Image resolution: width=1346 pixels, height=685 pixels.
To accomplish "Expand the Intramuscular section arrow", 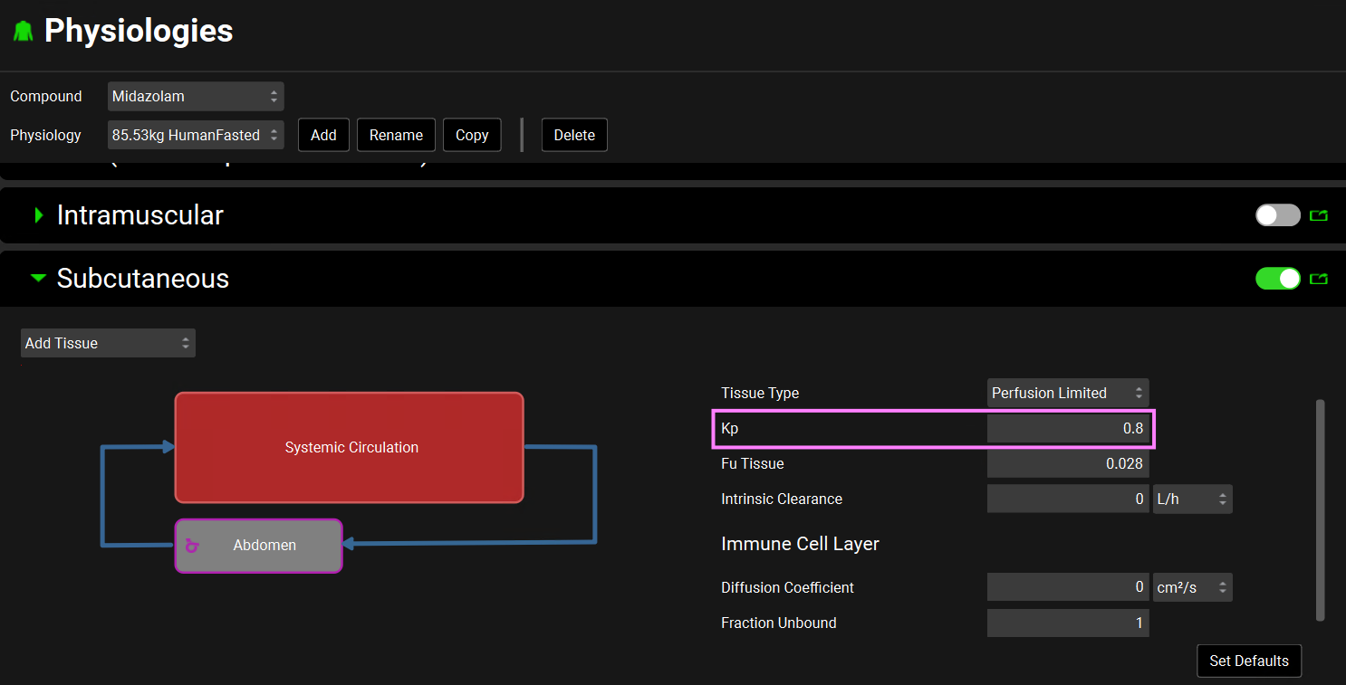I will [39, 215].
